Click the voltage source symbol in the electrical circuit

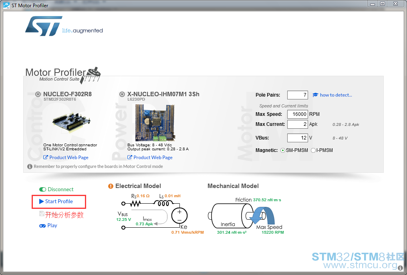click(179, 216)
